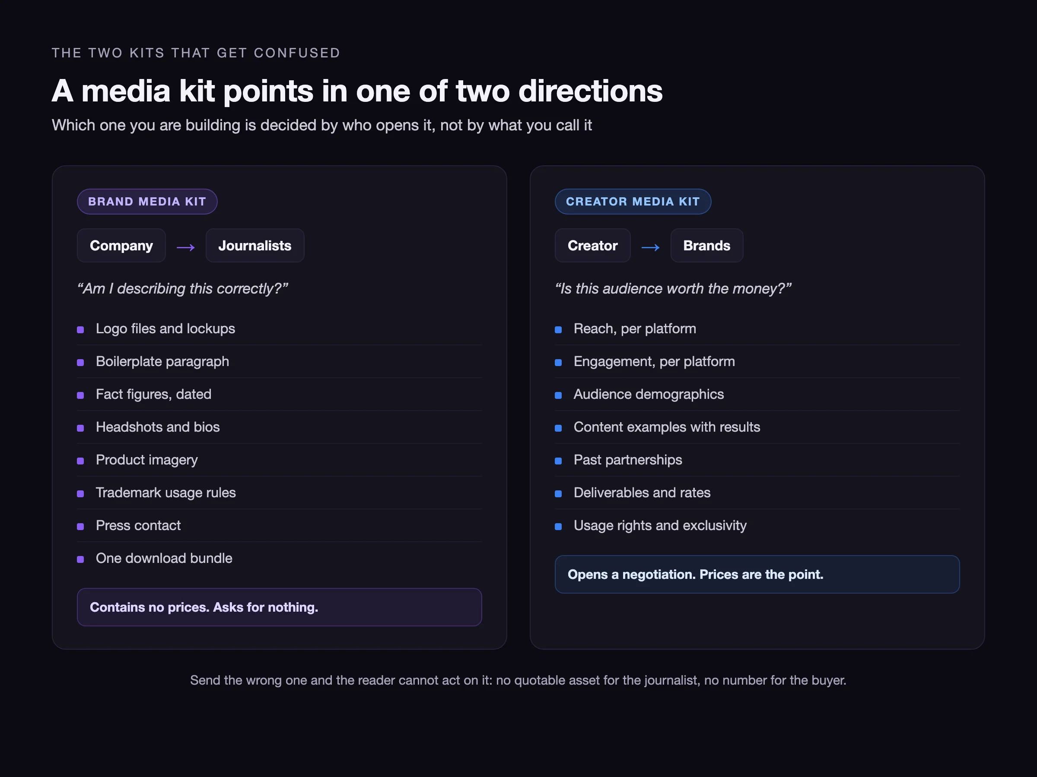Click the purple bullet next to Press contact
Viewport: 1037px width, 777px height.
pyautogui.click(x=81, y=527)
